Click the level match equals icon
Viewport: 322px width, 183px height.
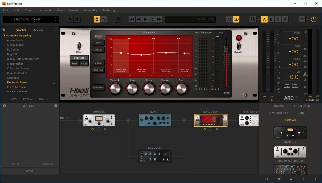pos(302,19)
